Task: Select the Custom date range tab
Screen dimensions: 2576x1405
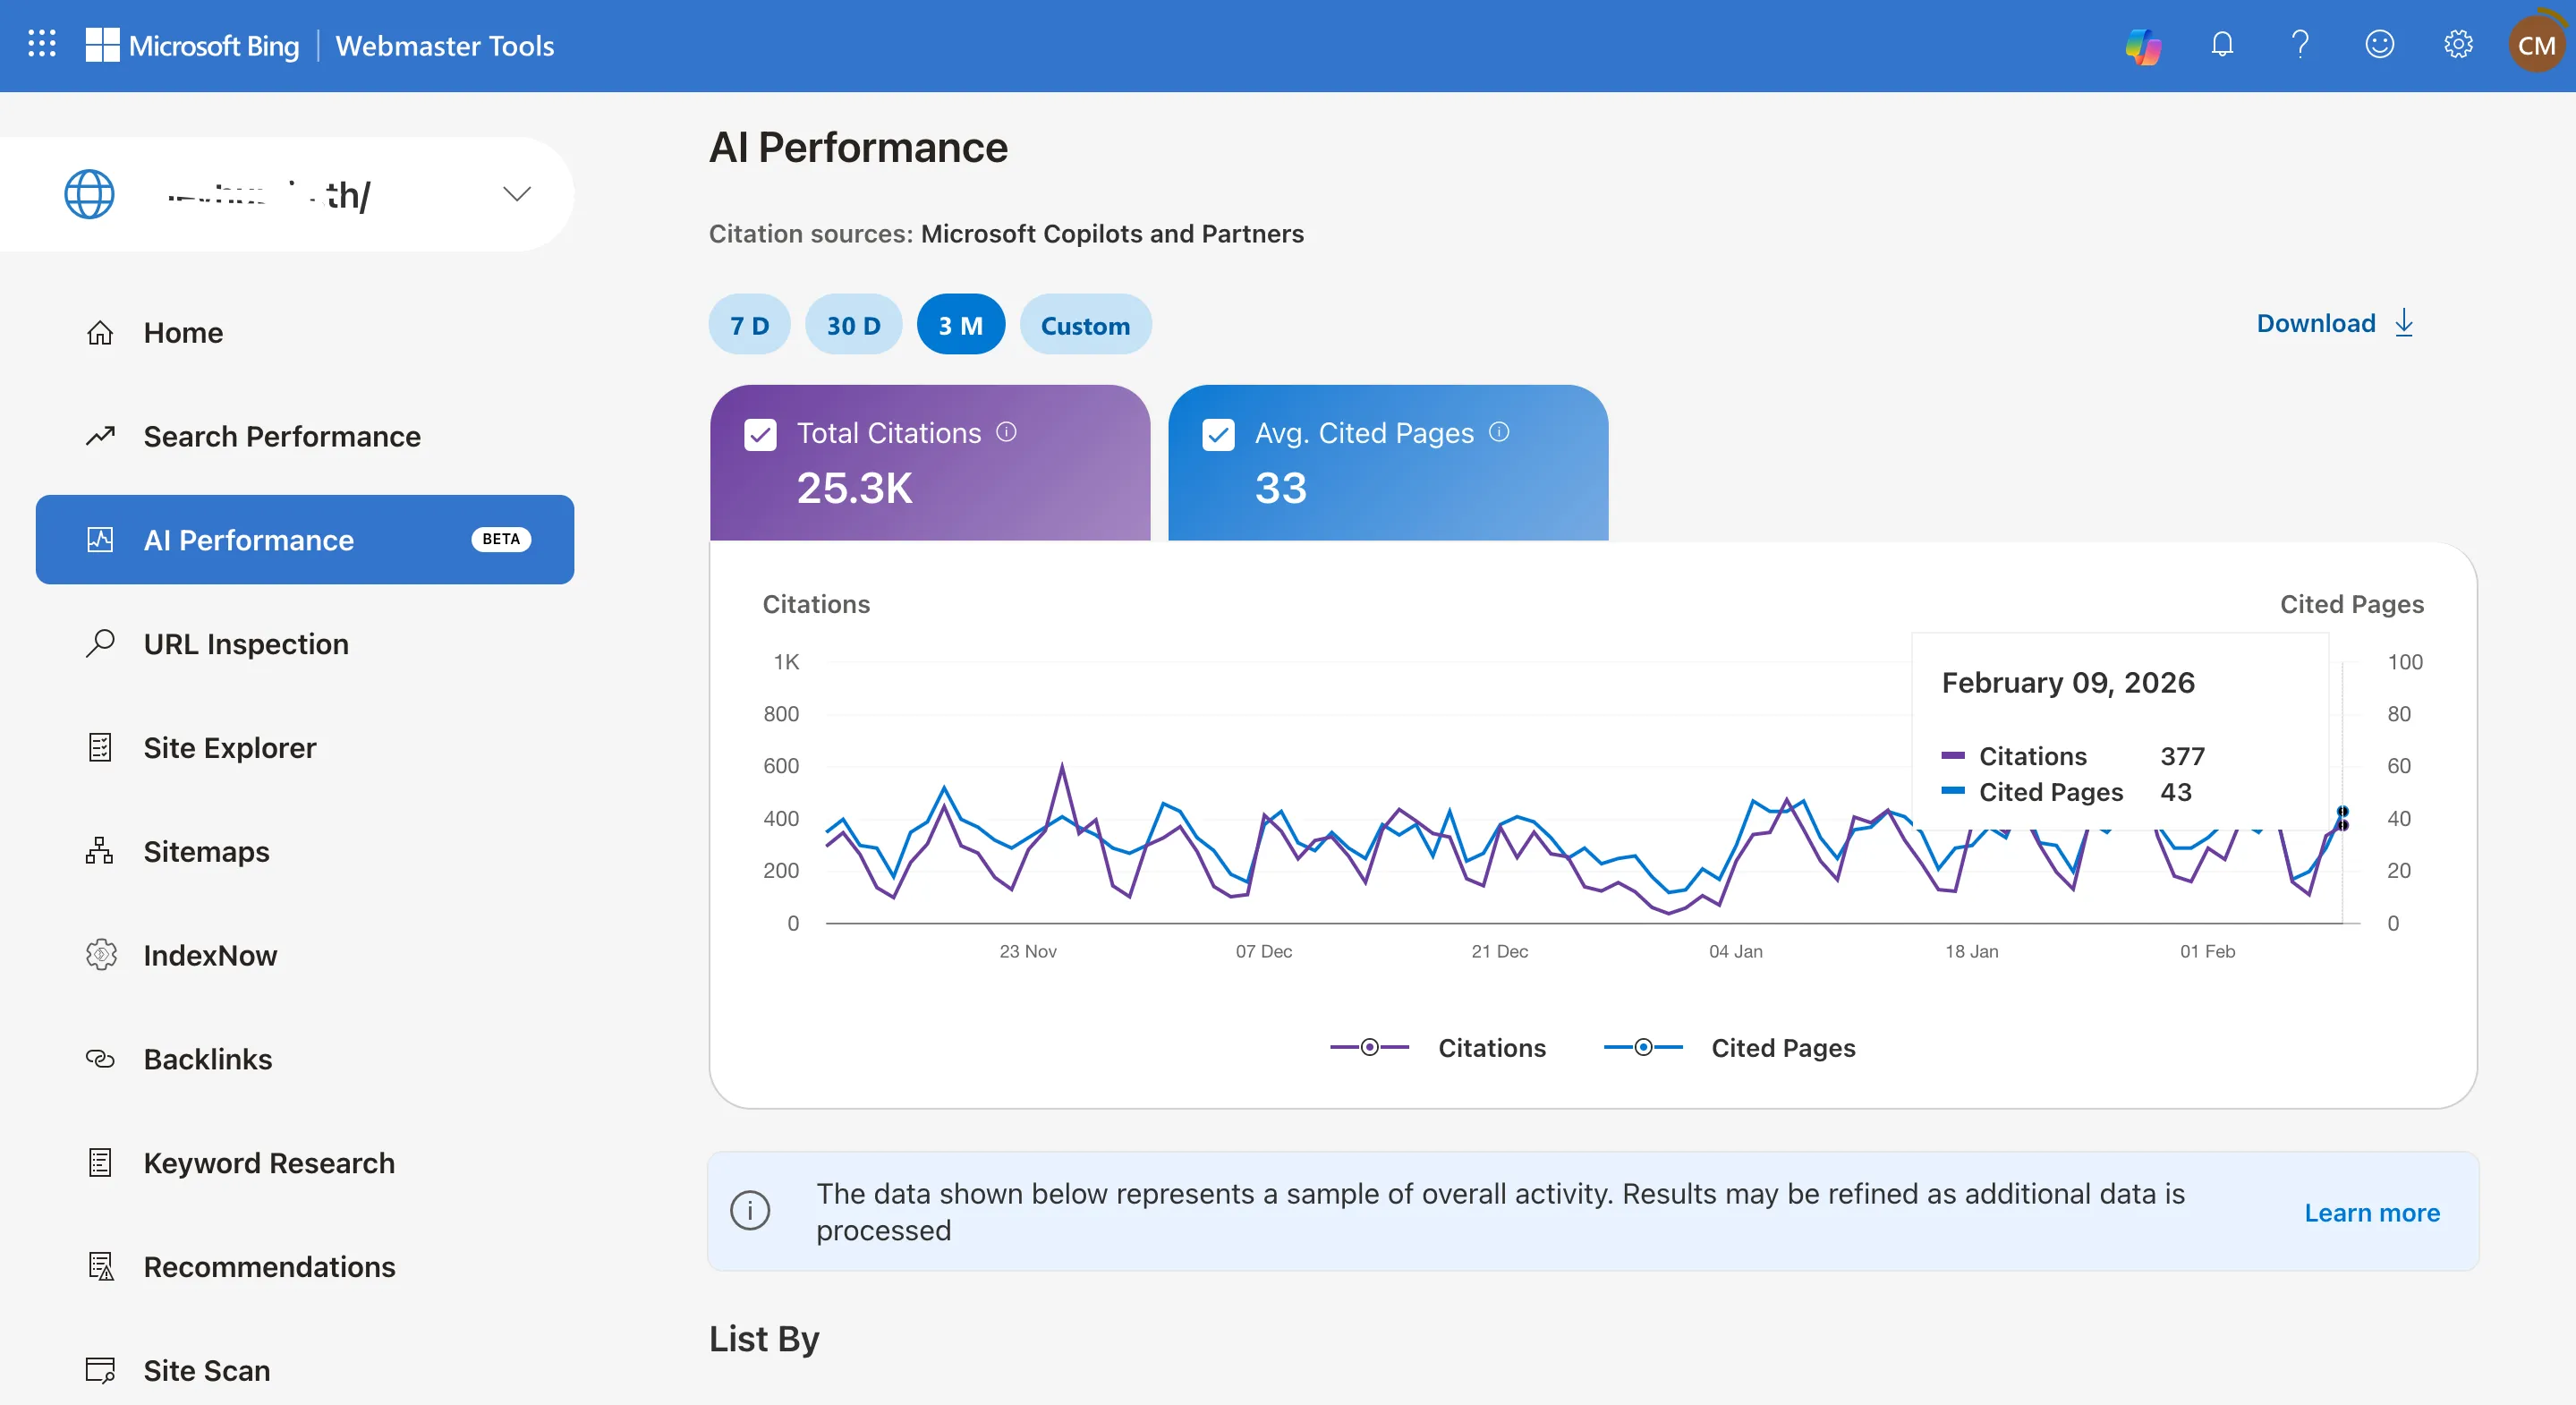Action: [1086, 324]
